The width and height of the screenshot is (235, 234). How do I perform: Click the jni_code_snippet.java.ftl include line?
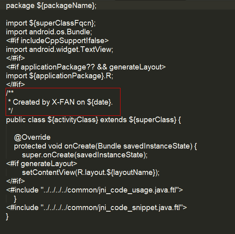[97, 208]
